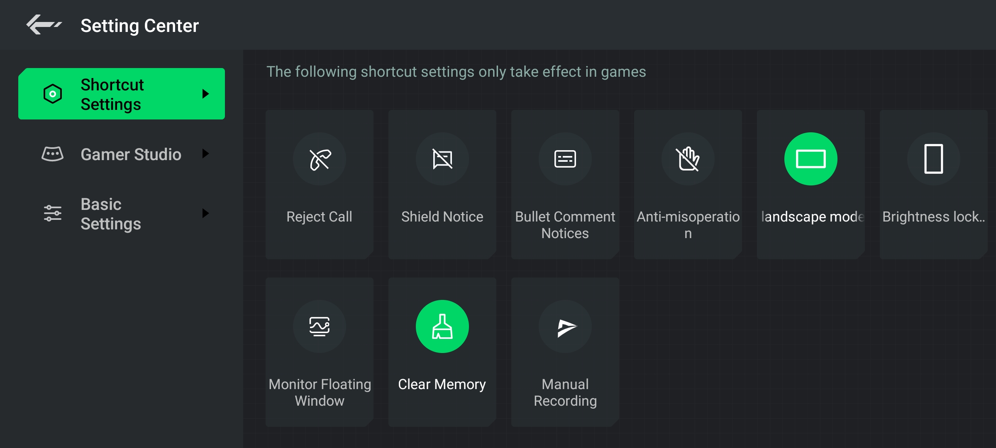Image resolution: width=996 pixels, height=448 pixels.
Task: Click the Monitor Floating Window label
Action: coord(320,392)
